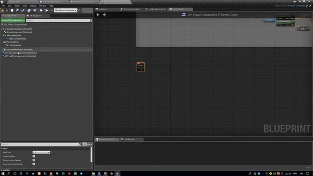The width and height of the screenshot is (313, 176).
Task: Select BP_Storage_Components (Inherited)
Action: (x=21, y=53)
